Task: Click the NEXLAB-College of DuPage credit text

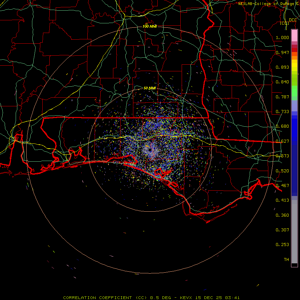Action: pyautogui.click(x=269, y=4)
